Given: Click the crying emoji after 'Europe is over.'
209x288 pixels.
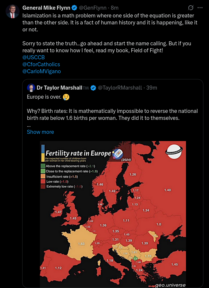Looking at the screenshot, I should tap(66, 97).
